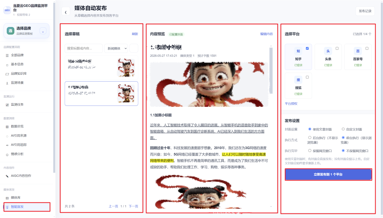This screenshot has width=383, height=218.
Task: Go to 下一页 of drafts
Action: click(x=133, y=206)
